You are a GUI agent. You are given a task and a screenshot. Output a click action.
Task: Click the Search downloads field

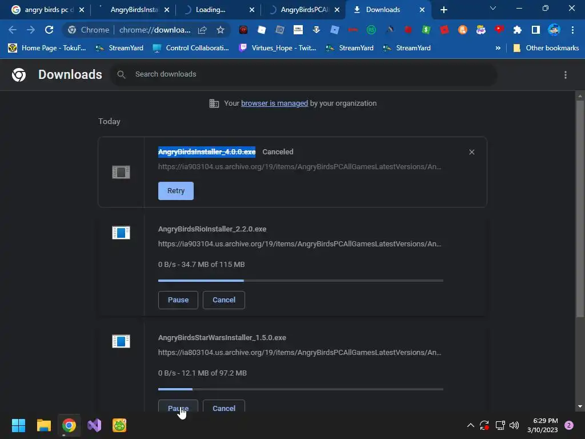304,74
